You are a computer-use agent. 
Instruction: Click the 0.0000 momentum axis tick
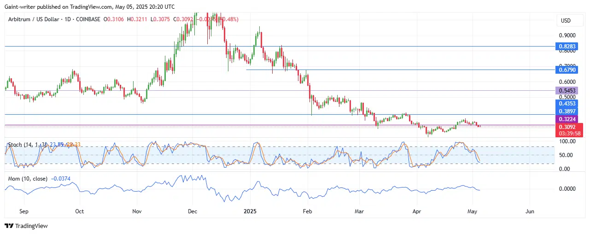coord(567,189)
